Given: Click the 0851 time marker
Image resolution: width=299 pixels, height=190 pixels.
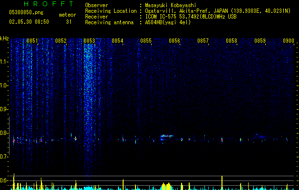Looking at the screenshot, I should 32,41.
